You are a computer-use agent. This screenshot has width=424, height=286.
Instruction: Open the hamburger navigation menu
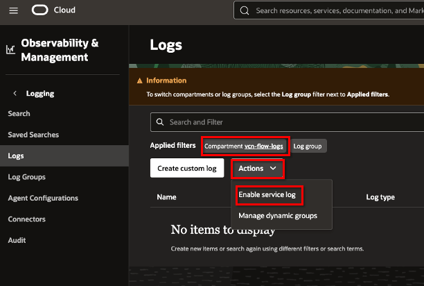(x=13, y=10)
